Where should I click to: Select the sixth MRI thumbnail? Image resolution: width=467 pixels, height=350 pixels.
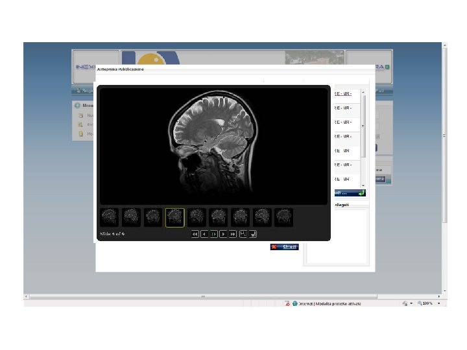point(219,217)
